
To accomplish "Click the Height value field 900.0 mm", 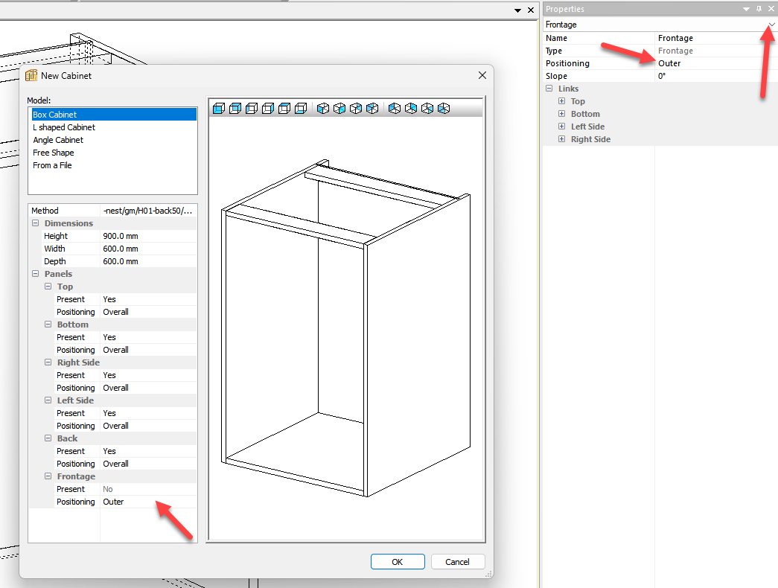I will coord(148,236).
